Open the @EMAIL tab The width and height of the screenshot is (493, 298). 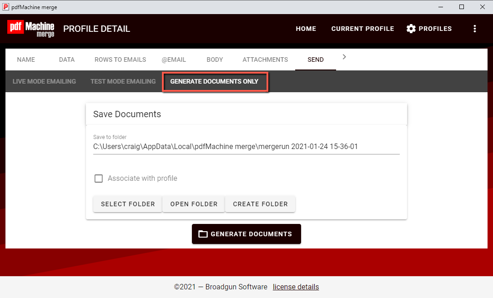point(174,60)
